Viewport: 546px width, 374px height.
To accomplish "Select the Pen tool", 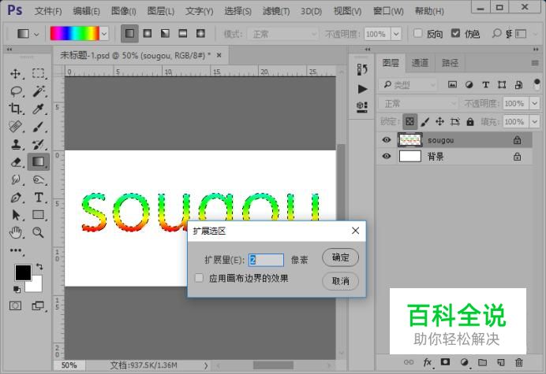I will pos(15,198).
